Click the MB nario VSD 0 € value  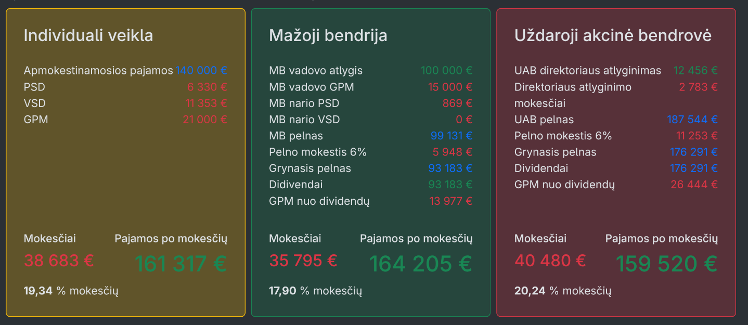tap(463, 120)
